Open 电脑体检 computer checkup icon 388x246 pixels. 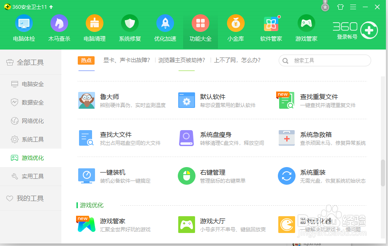point(24,23)
